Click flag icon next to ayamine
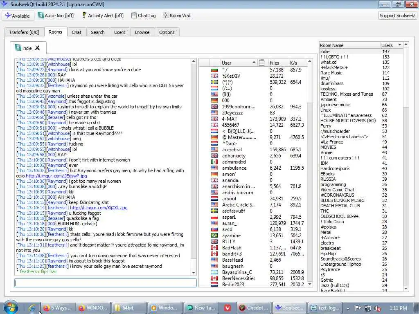This screenshot has height=314, width=419. point(214,235)
